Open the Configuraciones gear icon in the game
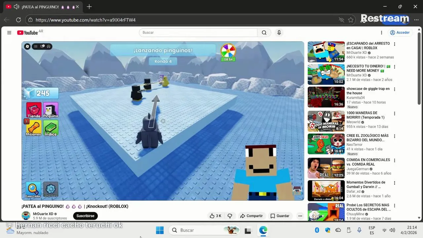 point(51,189)
